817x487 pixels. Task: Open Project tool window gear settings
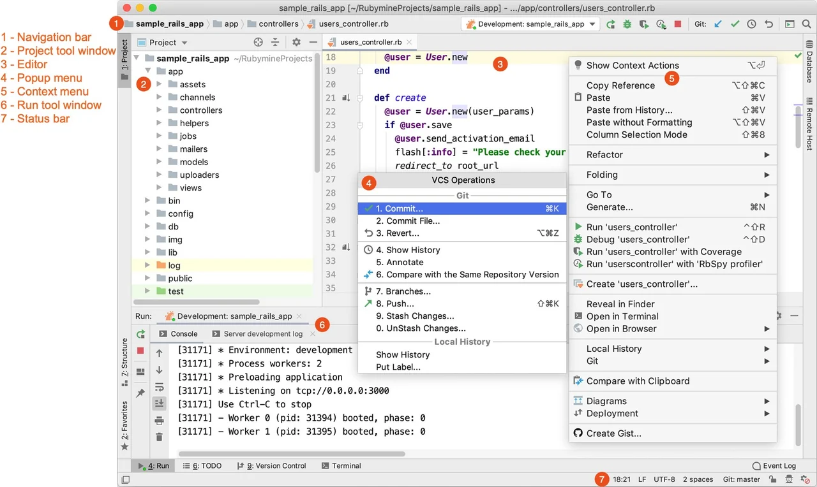coord(296,42)
